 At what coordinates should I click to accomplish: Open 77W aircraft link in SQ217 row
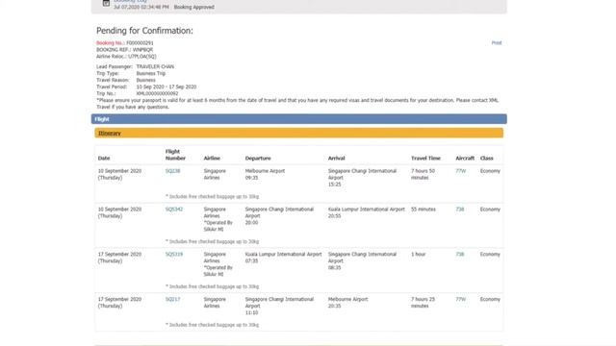click(x=461, y=299)
